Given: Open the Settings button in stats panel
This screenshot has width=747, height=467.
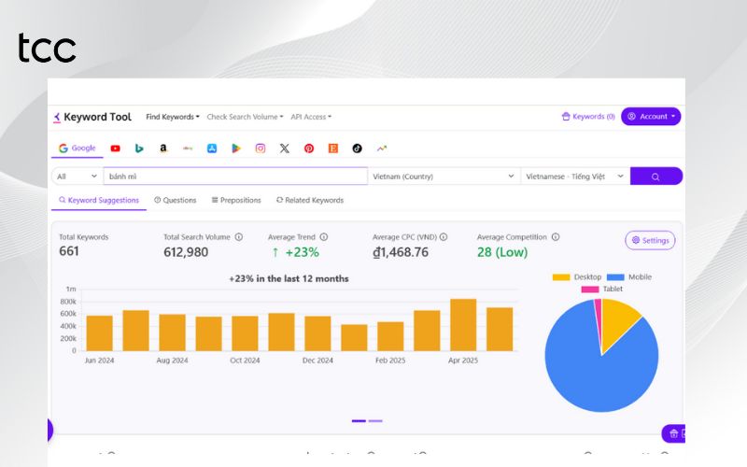Looking at the screenshot, I should tap(650, 240).
